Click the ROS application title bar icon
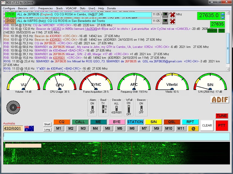233x174 pixels. [3, 3]
